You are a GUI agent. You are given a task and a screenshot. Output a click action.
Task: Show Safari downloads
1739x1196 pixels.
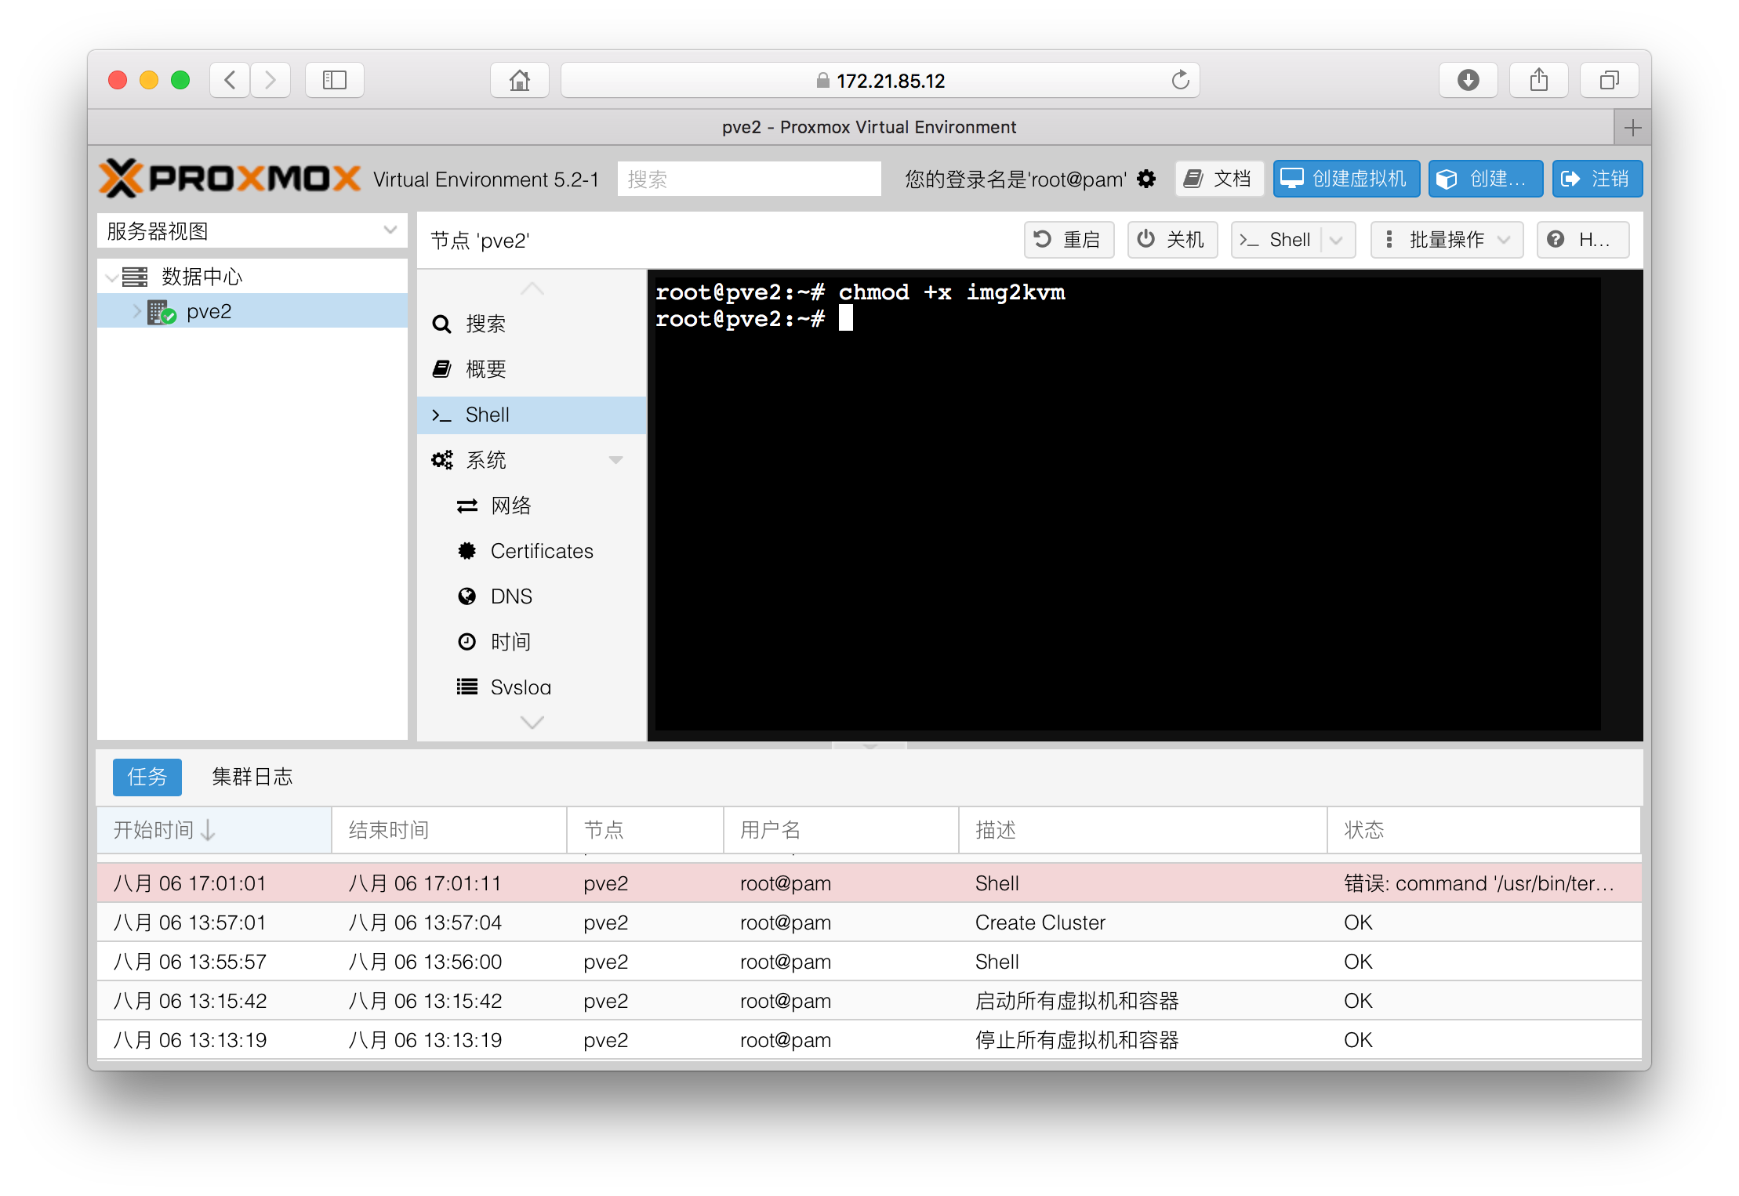(1468, 80)
